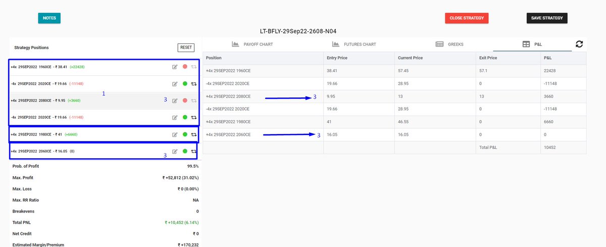Image resolution: width=606 pixels, height=247 pixels.
Task: Edit the +4x 2080CE position
Action: tap(175, 101)
